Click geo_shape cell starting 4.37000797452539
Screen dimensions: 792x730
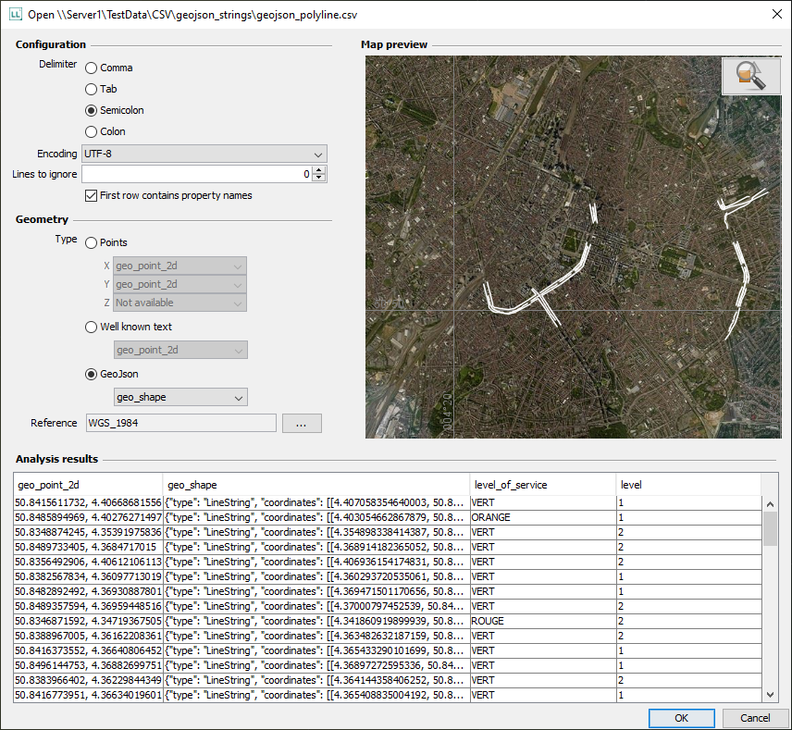(316, 606)
